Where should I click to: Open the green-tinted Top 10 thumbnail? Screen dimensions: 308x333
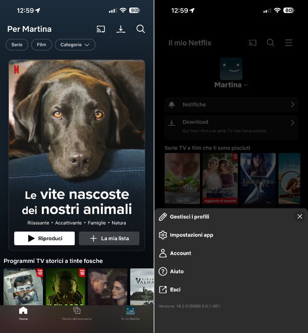66,287
